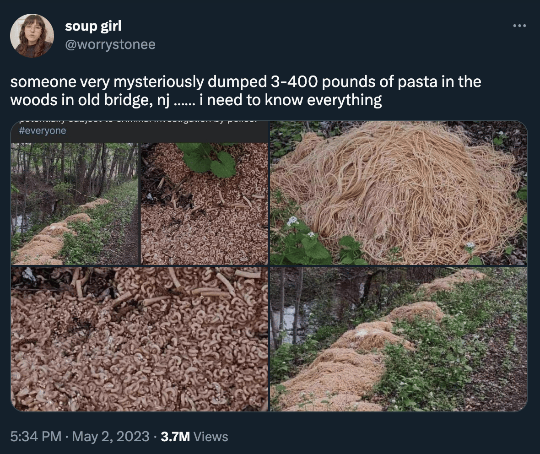The height and width of the screenshot is (454, 540).
Task: Click the words 'old bridge, nj' in tweet
Action: (124, 100)
